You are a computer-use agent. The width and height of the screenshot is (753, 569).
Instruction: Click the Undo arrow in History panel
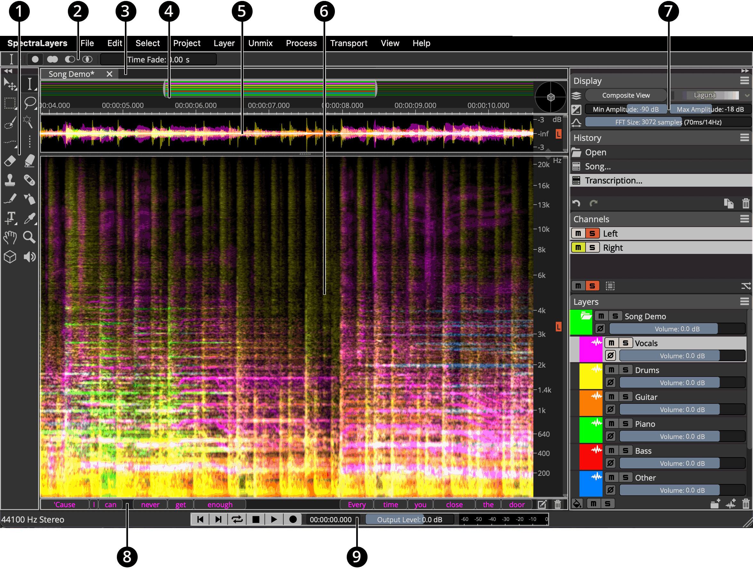coord(576,204)
